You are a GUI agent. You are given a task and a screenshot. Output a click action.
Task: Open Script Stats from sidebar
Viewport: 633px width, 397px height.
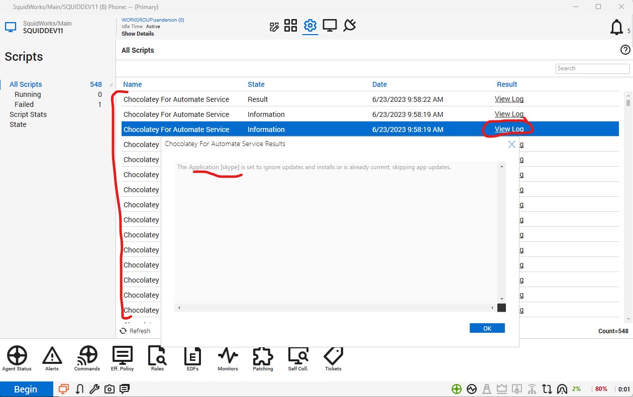click(x=28, y=114)
